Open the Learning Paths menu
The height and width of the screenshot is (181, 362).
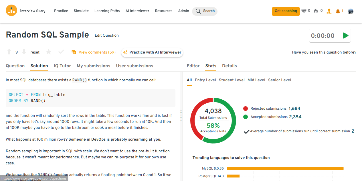coord(107,11)
